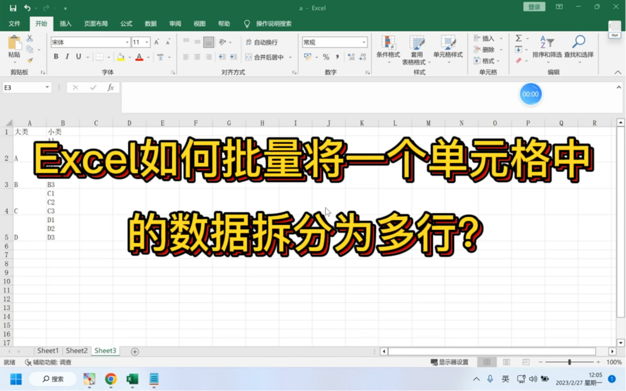Click the Format Painter brush icon
Viewport: 626px width, 391px height.
point(30,60)
